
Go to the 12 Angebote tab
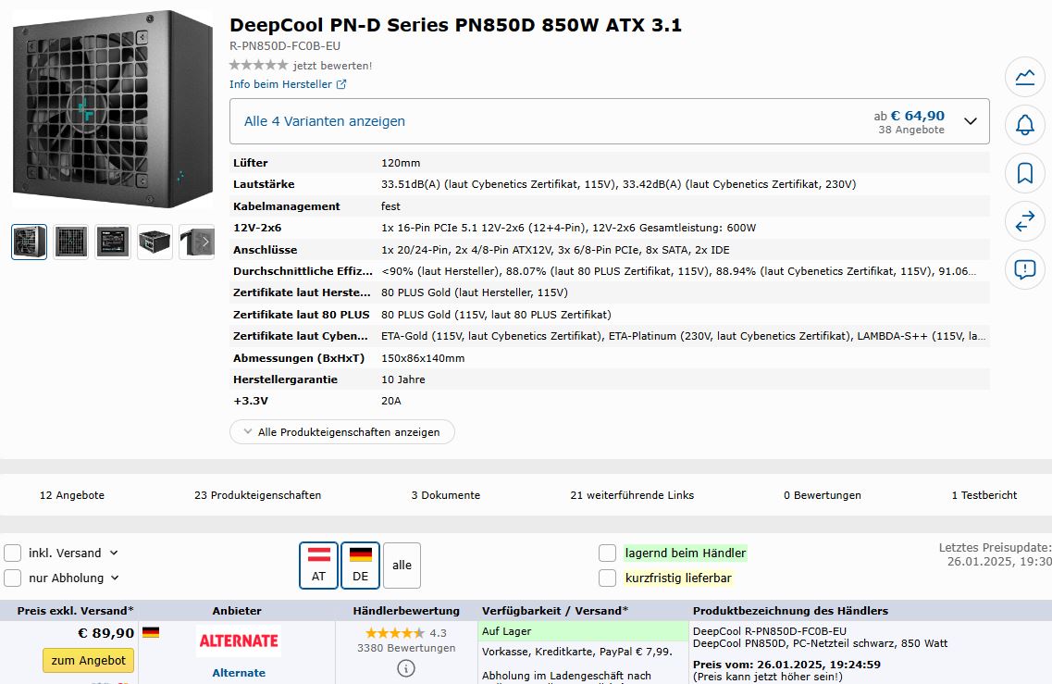click(x=72, y=495)
